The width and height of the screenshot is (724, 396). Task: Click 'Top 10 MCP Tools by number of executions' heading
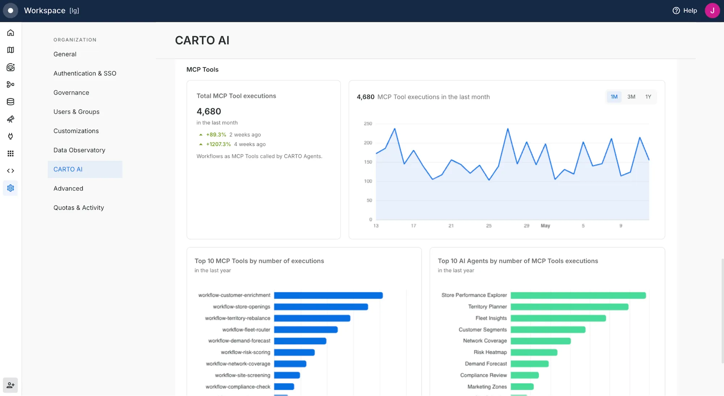(259, 261)
